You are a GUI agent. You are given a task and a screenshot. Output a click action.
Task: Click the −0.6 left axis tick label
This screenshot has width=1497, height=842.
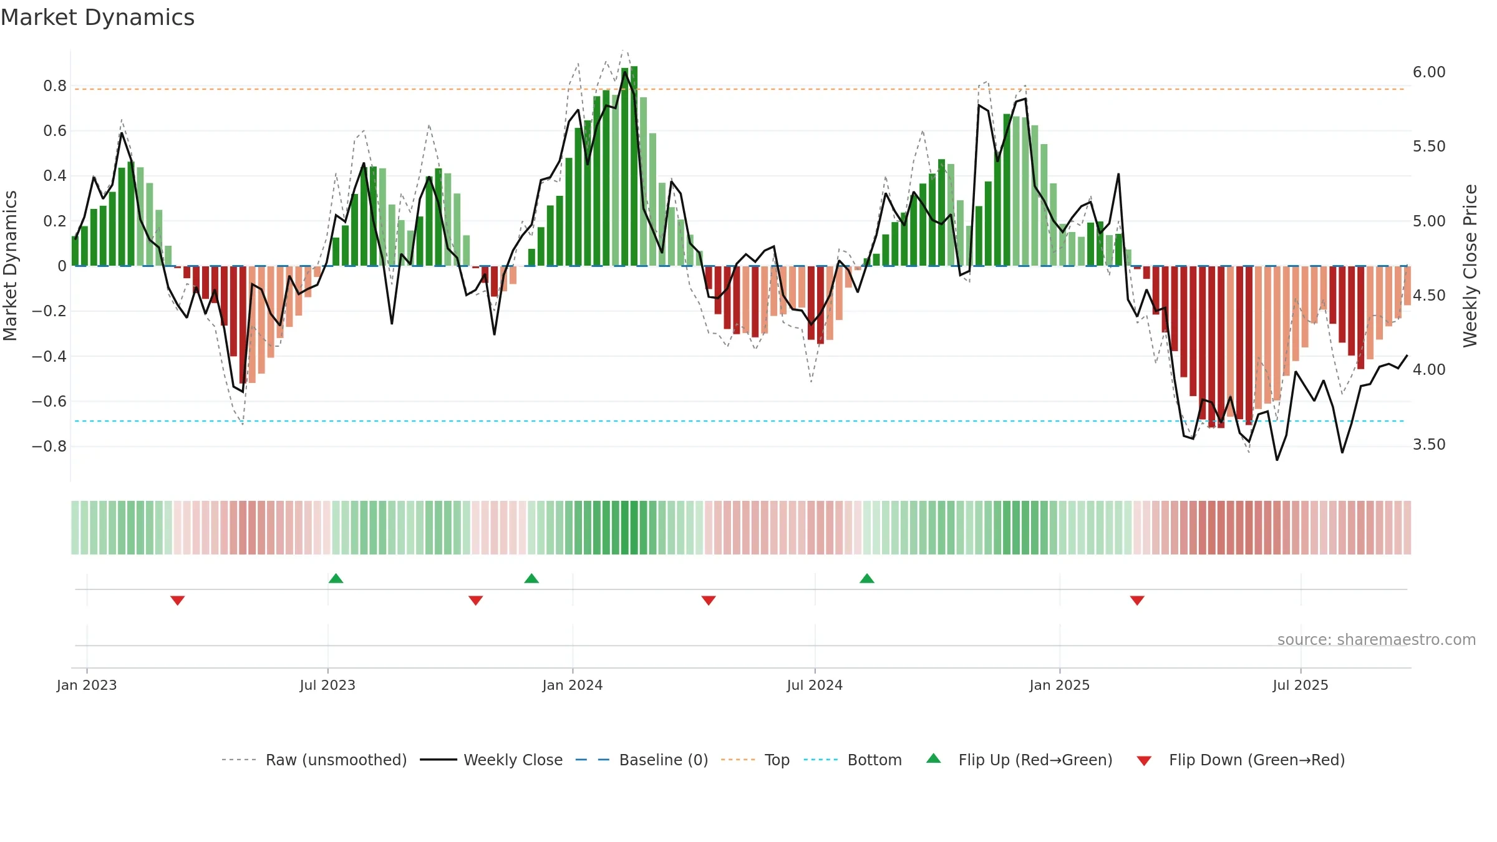coord(49,402)
